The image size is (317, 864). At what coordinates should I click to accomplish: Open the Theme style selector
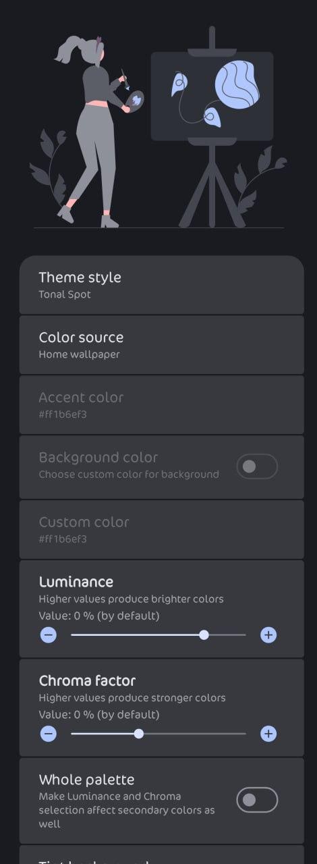click(x=162, y=285)
